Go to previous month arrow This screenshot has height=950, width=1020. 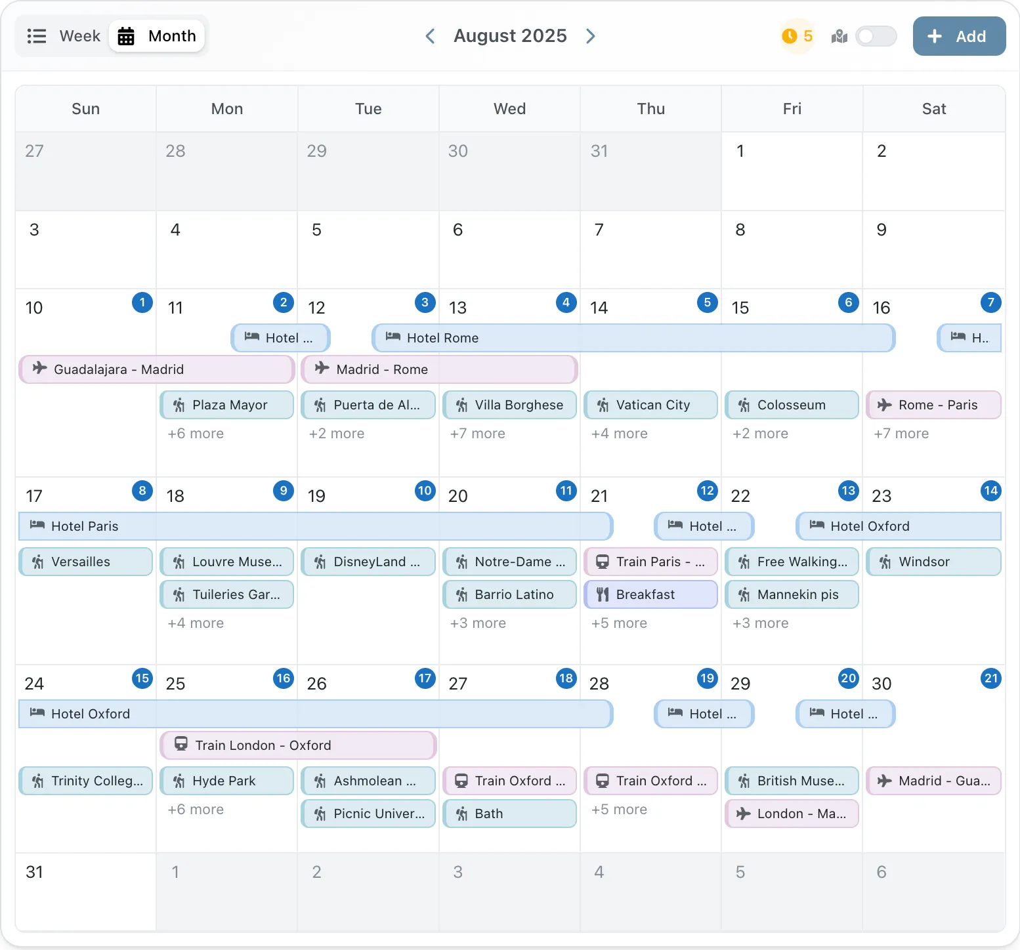[x=431, y=36]
